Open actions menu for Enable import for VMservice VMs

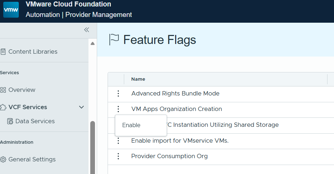tap(118, 140)
